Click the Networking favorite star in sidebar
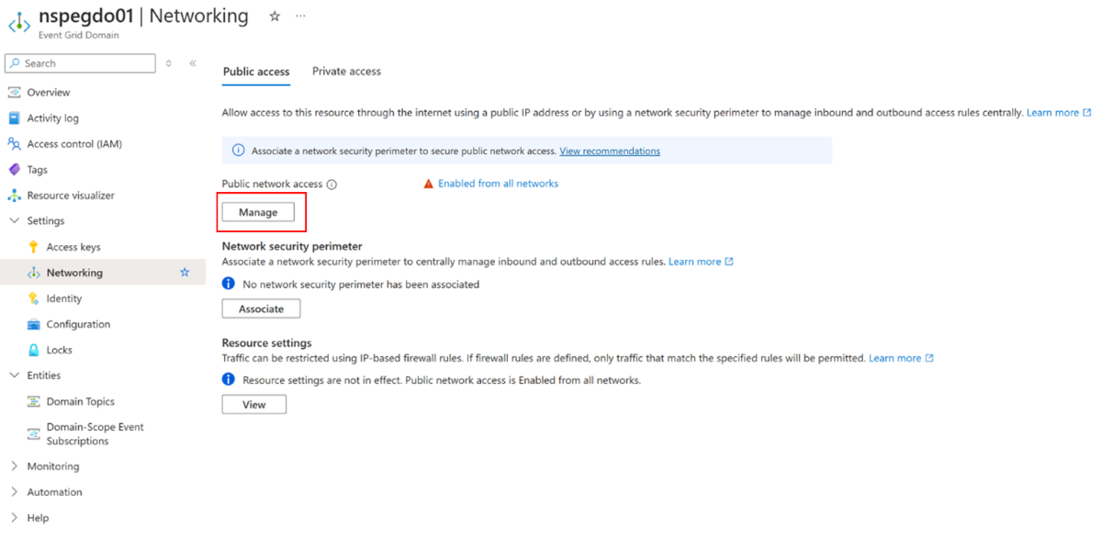This screenshot has width=1113, height=538. [185, 273]
